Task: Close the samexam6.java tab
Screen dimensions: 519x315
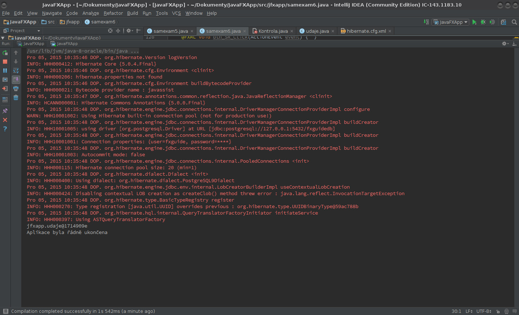Action: coord(245,31)
